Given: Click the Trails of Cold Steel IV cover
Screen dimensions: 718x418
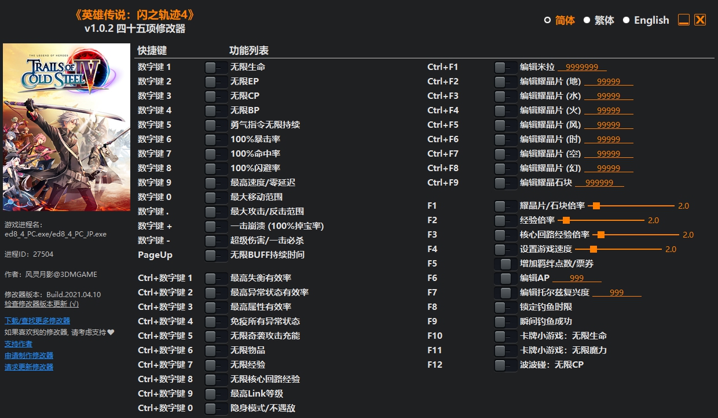Looking at the screenshot, I should point(67,127).
